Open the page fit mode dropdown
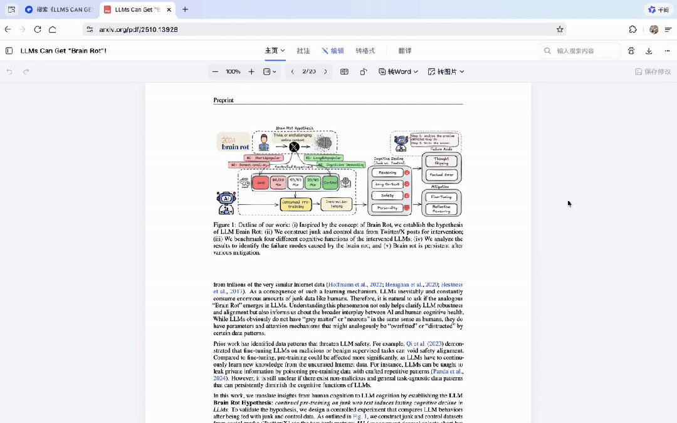677x423 pixels. [x=270, y=72]
